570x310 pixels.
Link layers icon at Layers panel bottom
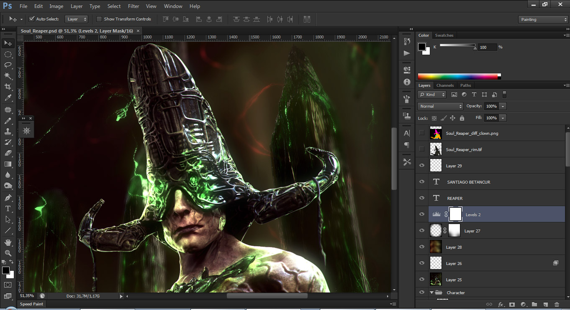tap(489, 305)
